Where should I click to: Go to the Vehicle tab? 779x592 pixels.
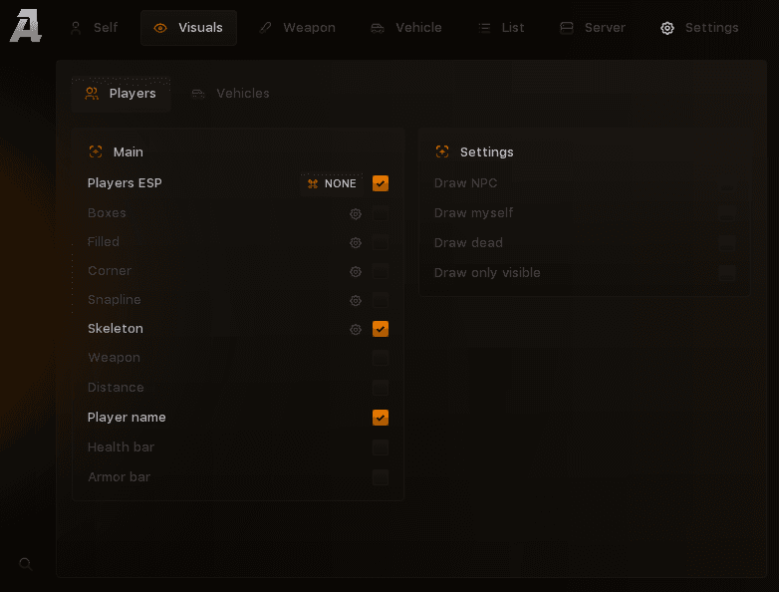tap(406, 27)
